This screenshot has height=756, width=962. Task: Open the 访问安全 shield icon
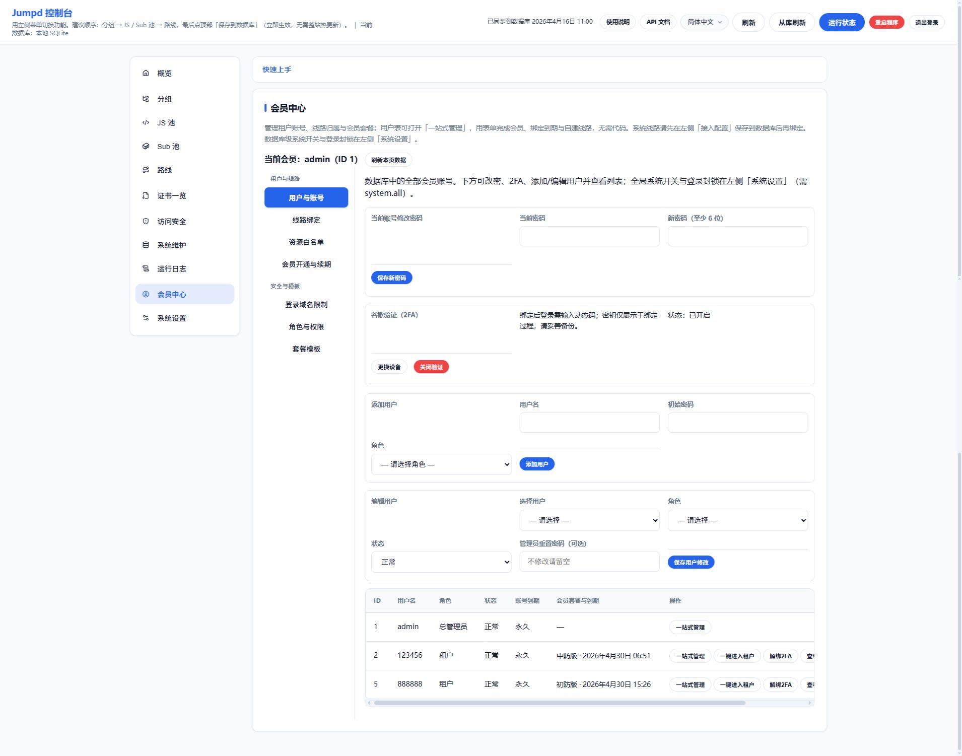146,221
